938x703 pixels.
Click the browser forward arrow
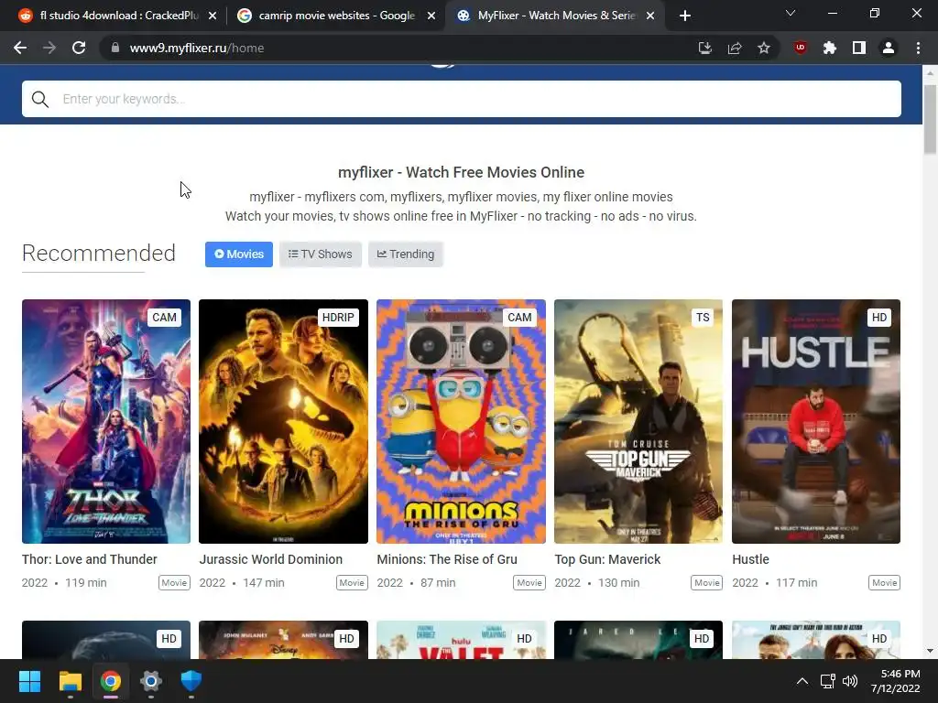(49, 48)
